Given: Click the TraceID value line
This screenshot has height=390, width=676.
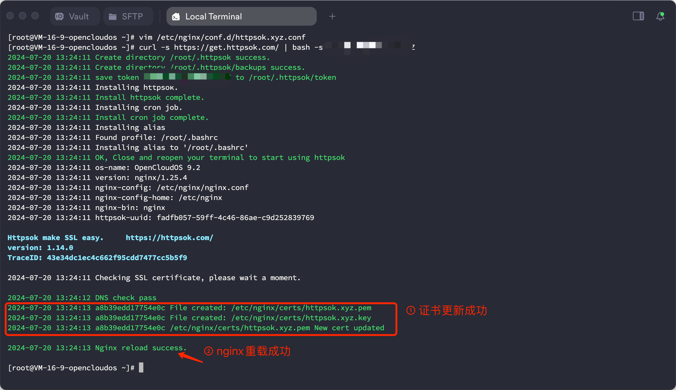Looking at the screenshot, I should 97,258.
